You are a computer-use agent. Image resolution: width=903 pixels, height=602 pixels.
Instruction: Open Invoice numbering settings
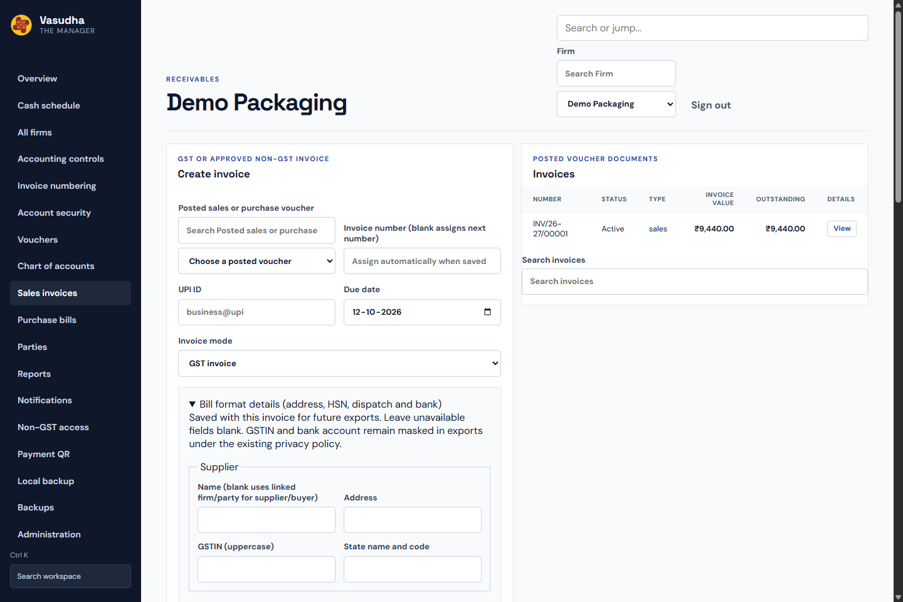tap(70, 186)
